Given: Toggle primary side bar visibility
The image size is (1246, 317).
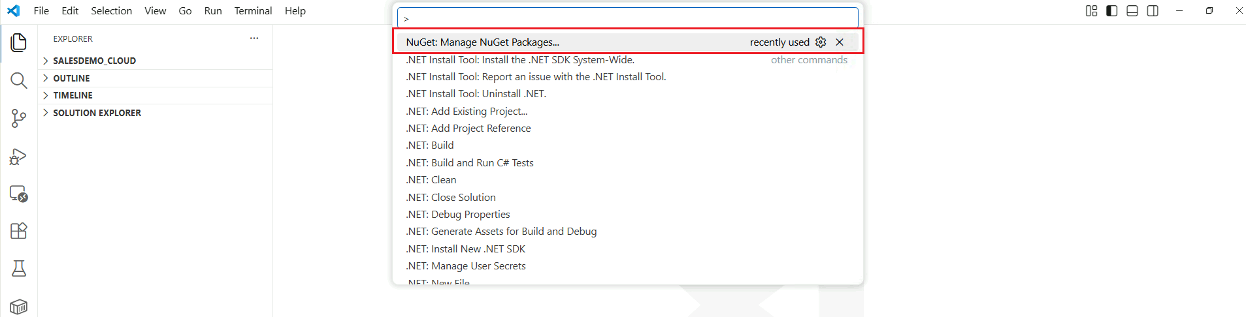Looking at the screenshot, I should (1111, 11).
